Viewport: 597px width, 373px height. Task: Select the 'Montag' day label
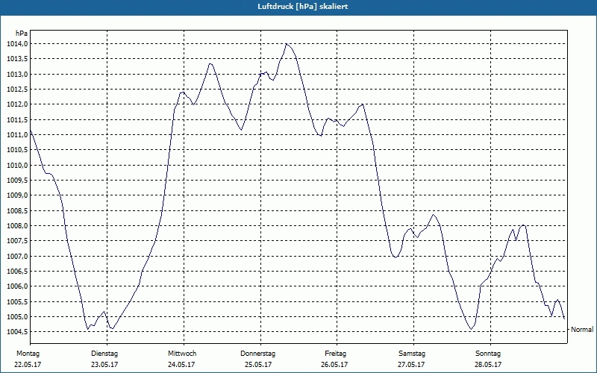tap(28, 354)
